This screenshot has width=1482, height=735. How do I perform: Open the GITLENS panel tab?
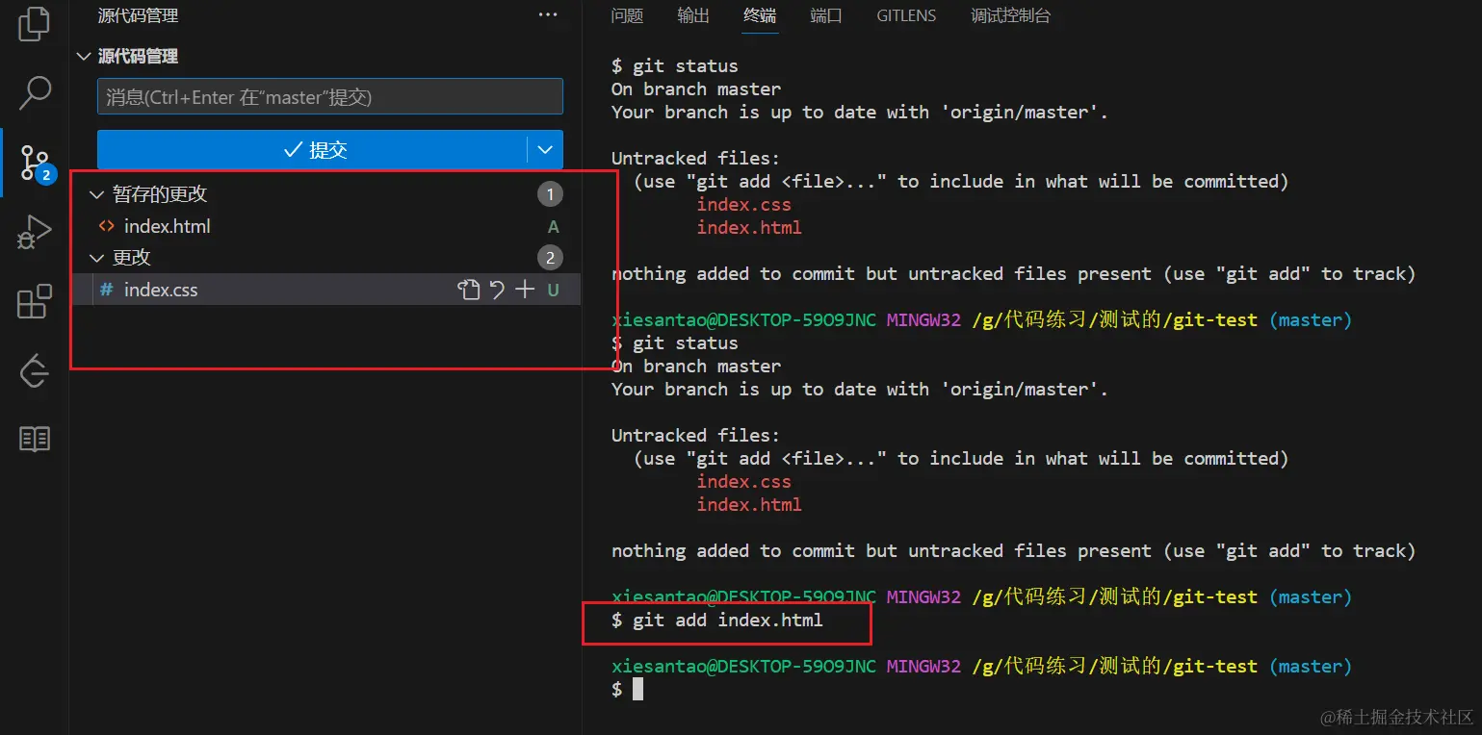tap(906, 15)
